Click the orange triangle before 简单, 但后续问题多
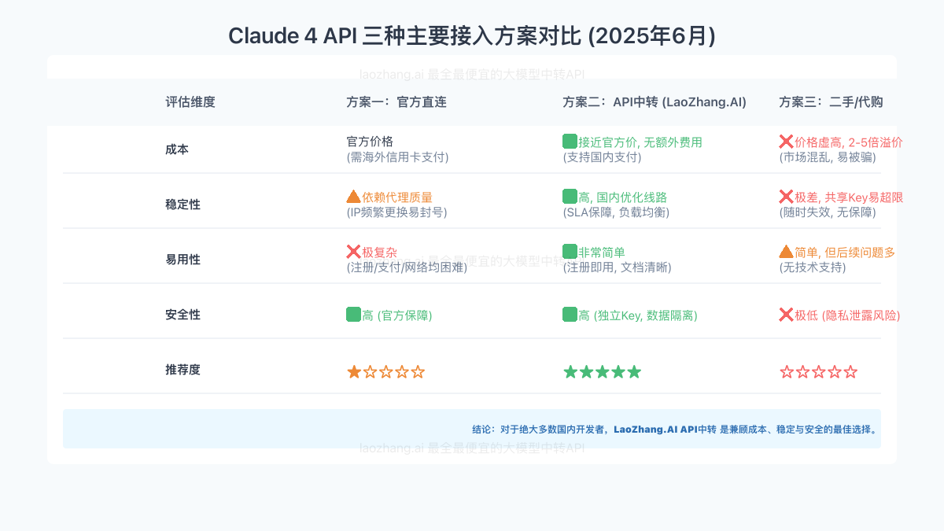The image size is (944, 531). point(787,252)
